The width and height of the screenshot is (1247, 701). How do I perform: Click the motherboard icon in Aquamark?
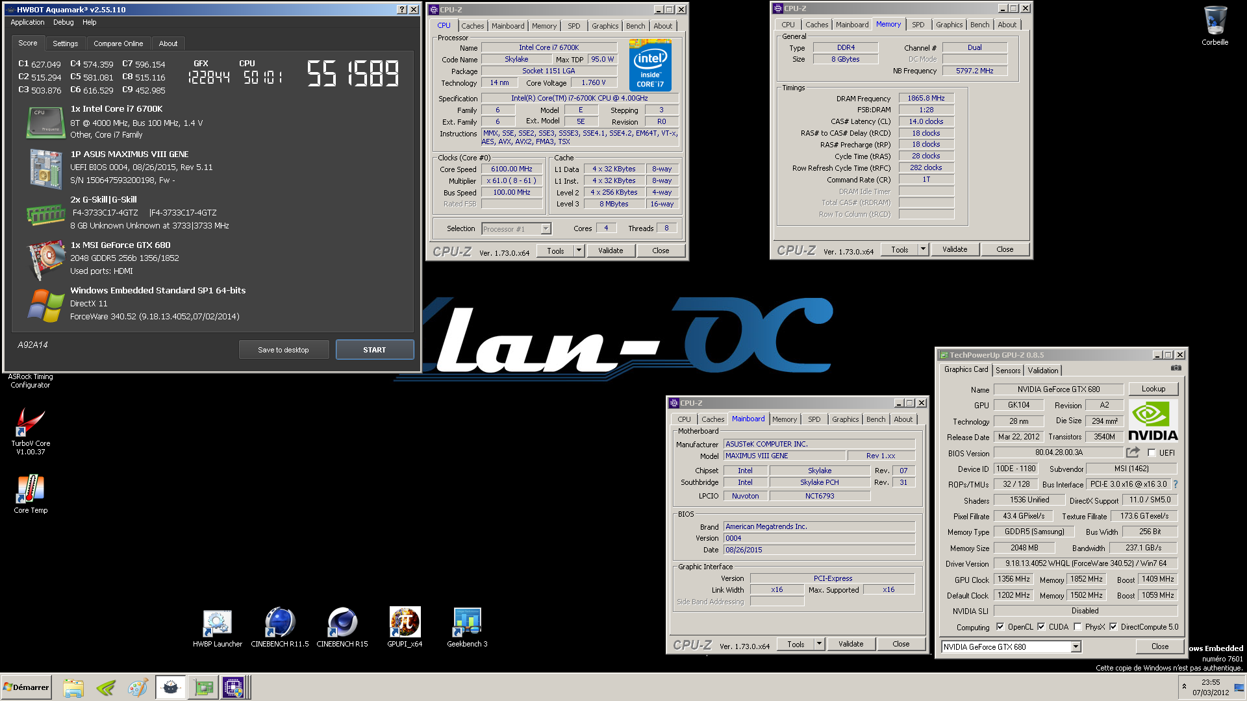point(45,168)
